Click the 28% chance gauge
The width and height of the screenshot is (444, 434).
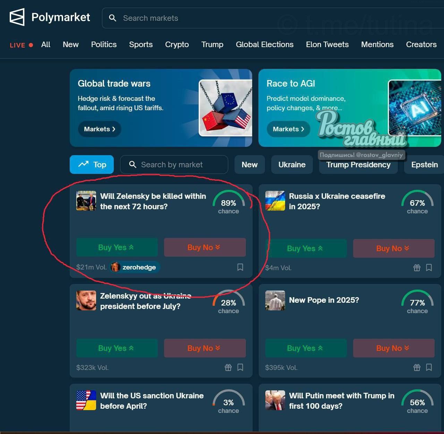click(x=229, y=302)
